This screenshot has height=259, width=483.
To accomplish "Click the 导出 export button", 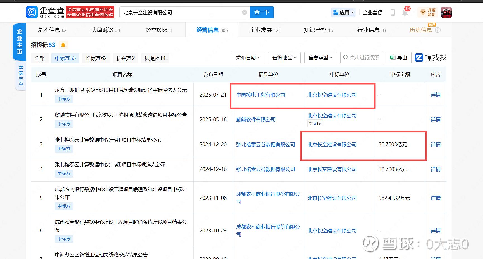I will click(398, 57).
